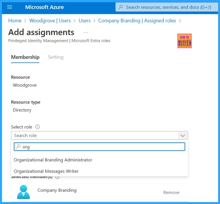Open the ellipsis more options menu

85,32
